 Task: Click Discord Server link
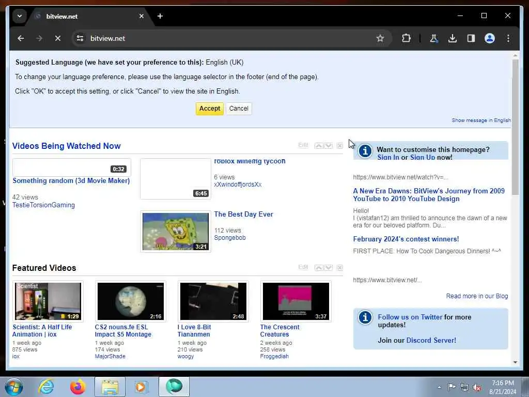tap(431, 340)
